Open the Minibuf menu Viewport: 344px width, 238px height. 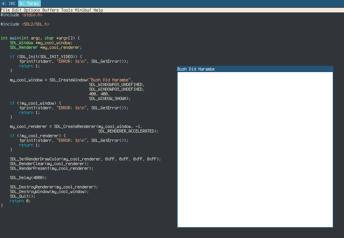coord(83,10)
